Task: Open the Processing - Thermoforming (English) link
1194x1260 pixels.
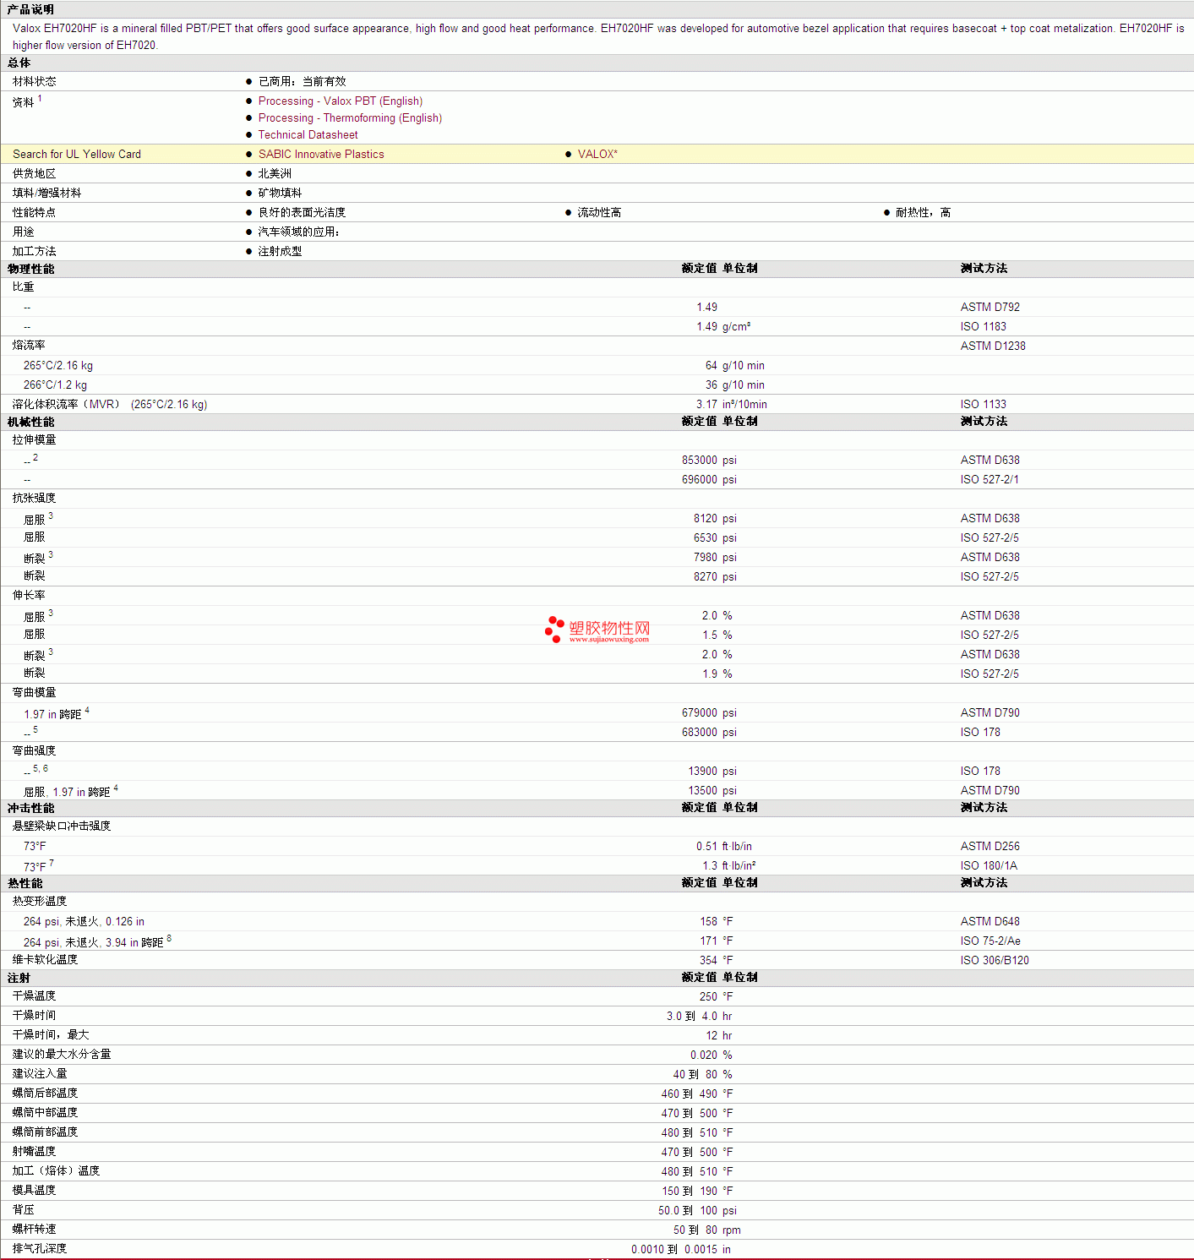Action: click(350, 117)
